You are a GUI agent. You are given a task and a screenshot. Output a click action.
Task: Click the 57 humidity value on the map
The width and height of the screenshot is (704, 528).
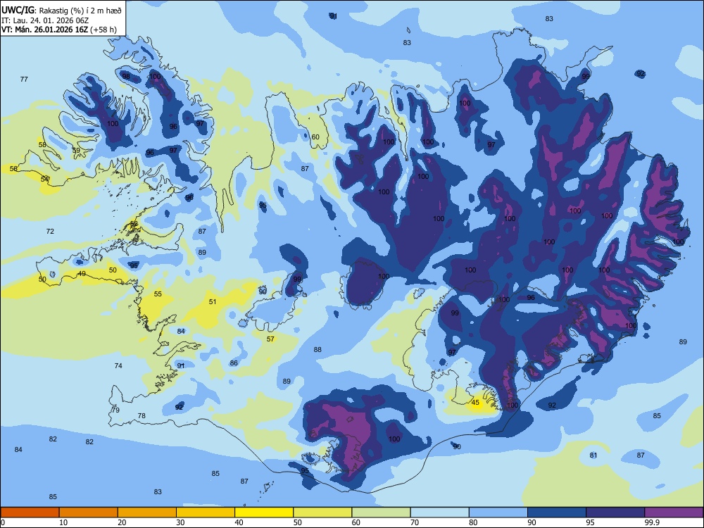coord(270,339)
